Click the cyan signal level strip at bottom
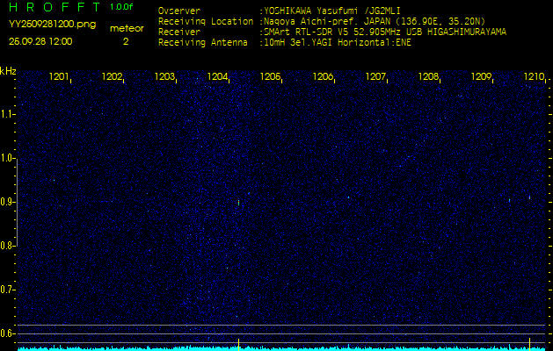The height and width of the screenshot is (351, 553). 283,348
